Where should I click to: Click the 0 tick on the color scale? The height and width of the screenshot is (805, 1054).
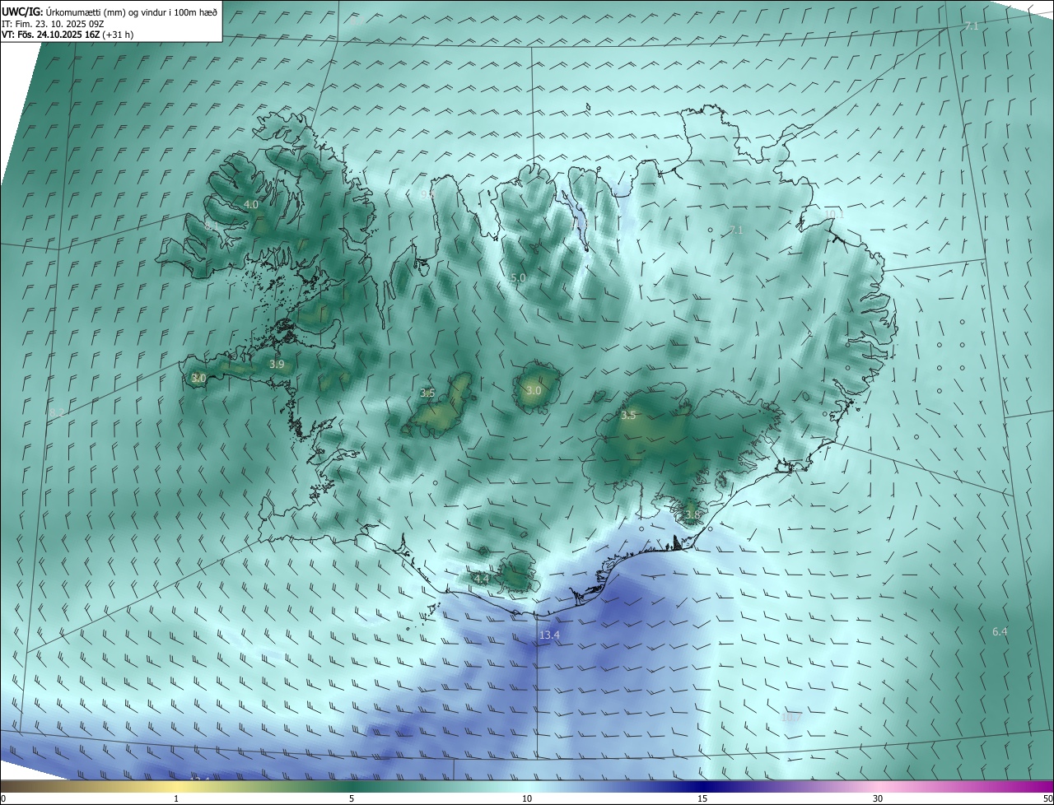tap(3, 798)
